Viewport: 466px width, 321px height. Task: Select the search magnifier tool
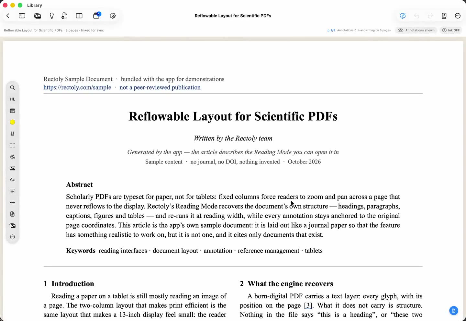coord(12,88)
